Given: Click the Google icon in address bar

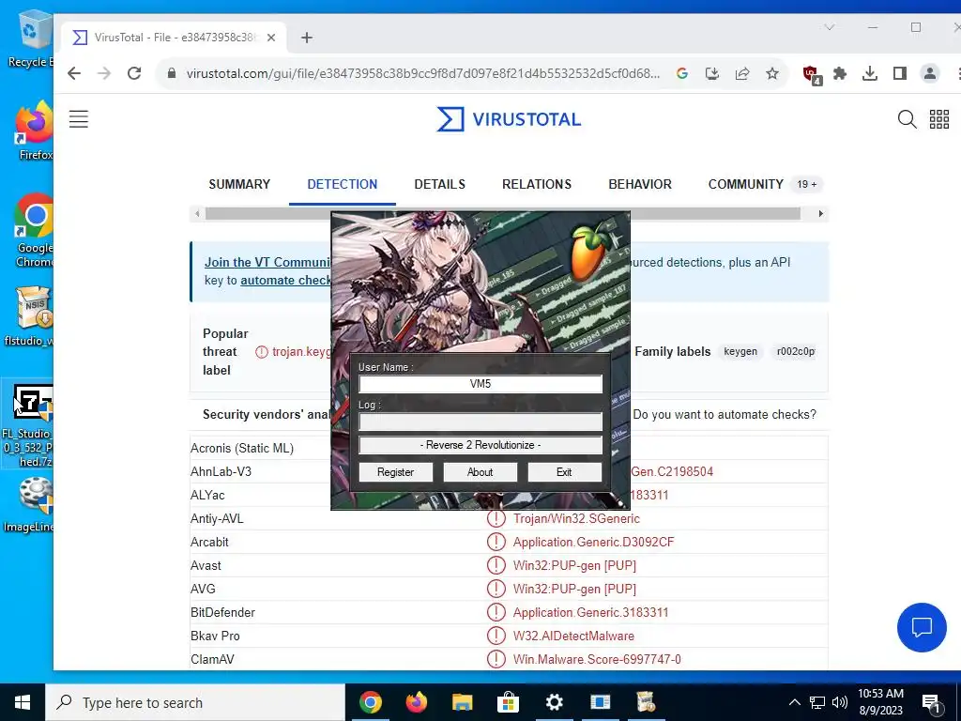Looking at the screenshot, I should coord(682,73).
